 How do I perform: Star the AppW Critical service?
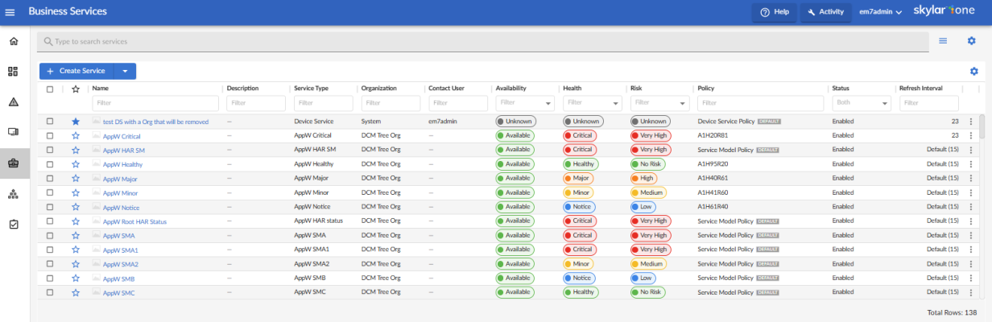76,136
